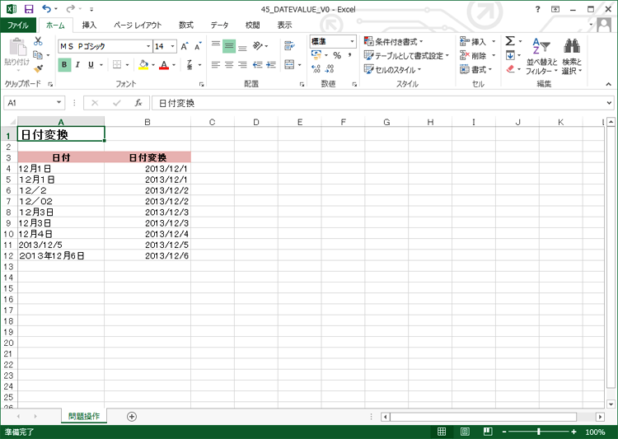
Task: Click the orientation text angle icon
Action: (x=257, y=46)
